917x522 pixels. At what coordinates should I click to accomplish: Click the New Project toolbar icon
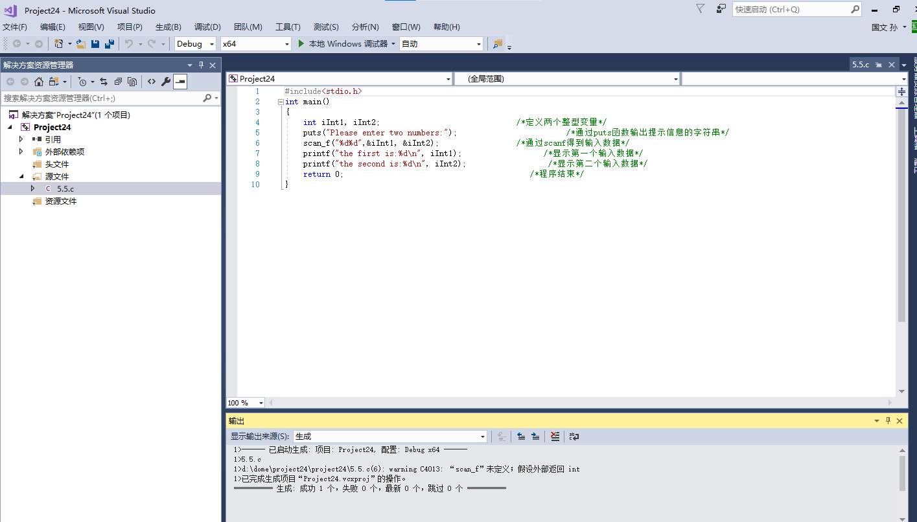coord(59,44)
